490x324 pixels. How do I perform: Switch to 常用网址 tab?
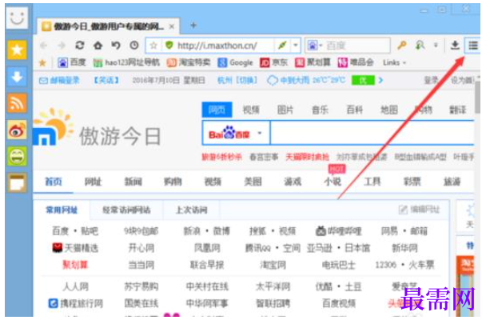[x=62, y=210]
